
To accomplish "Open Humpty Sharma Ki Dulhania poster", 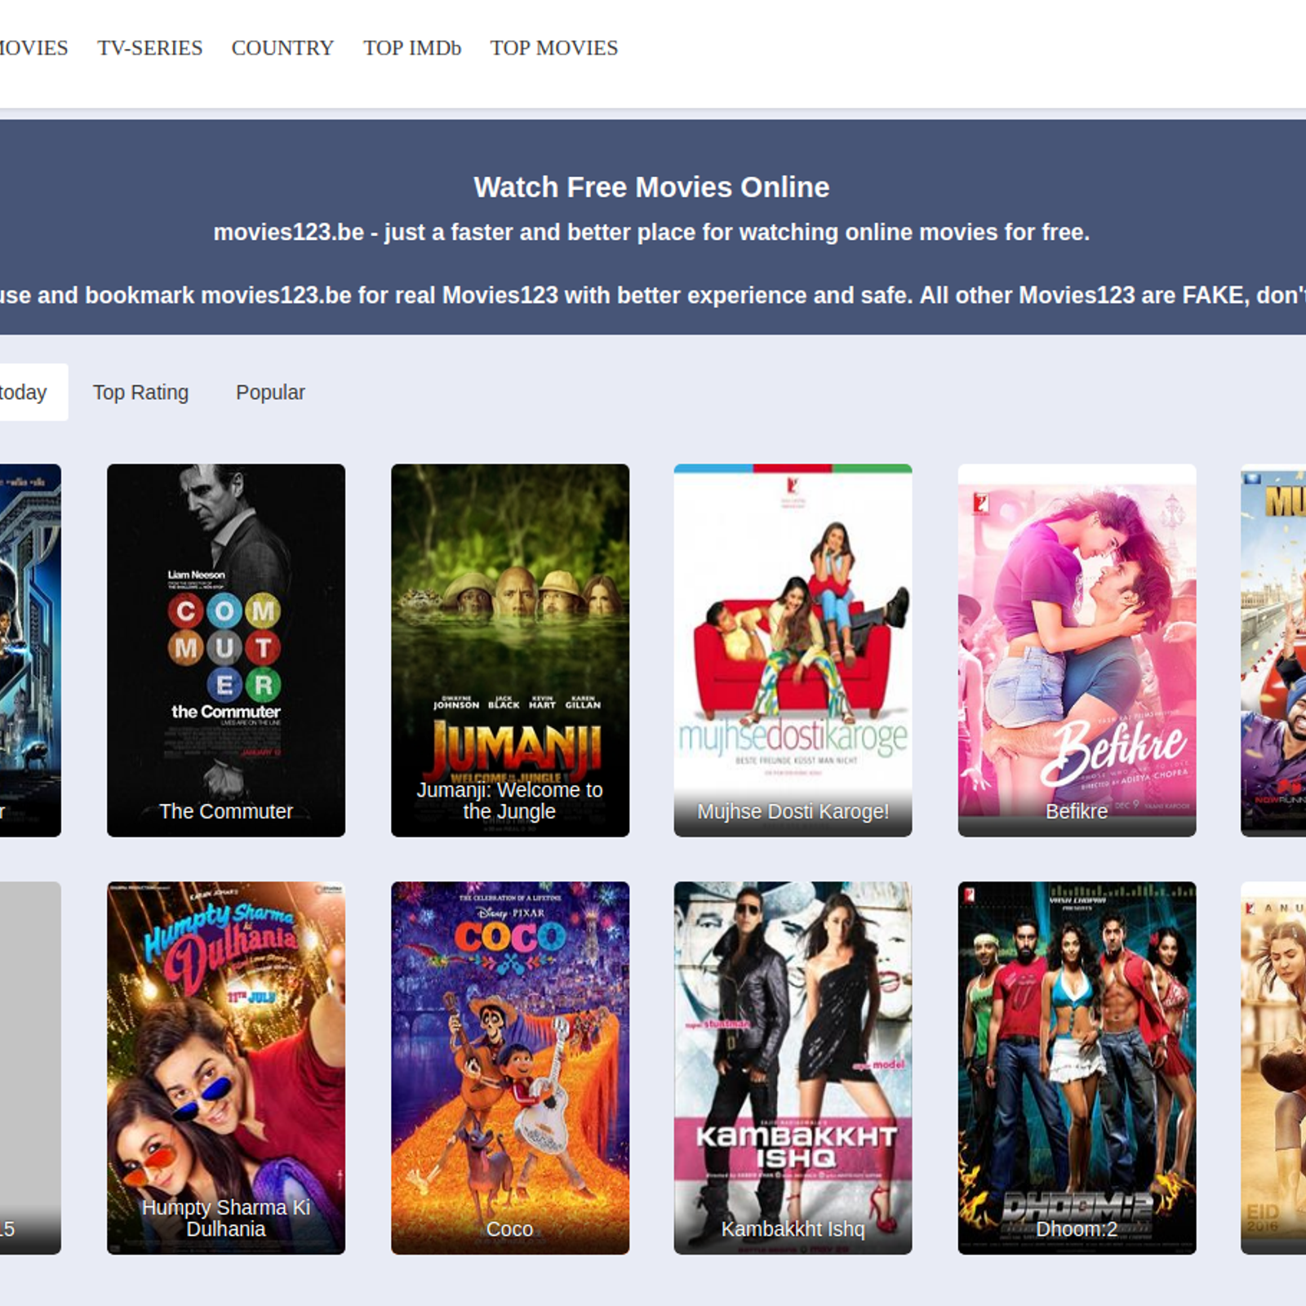I will tap(226, 1068).
